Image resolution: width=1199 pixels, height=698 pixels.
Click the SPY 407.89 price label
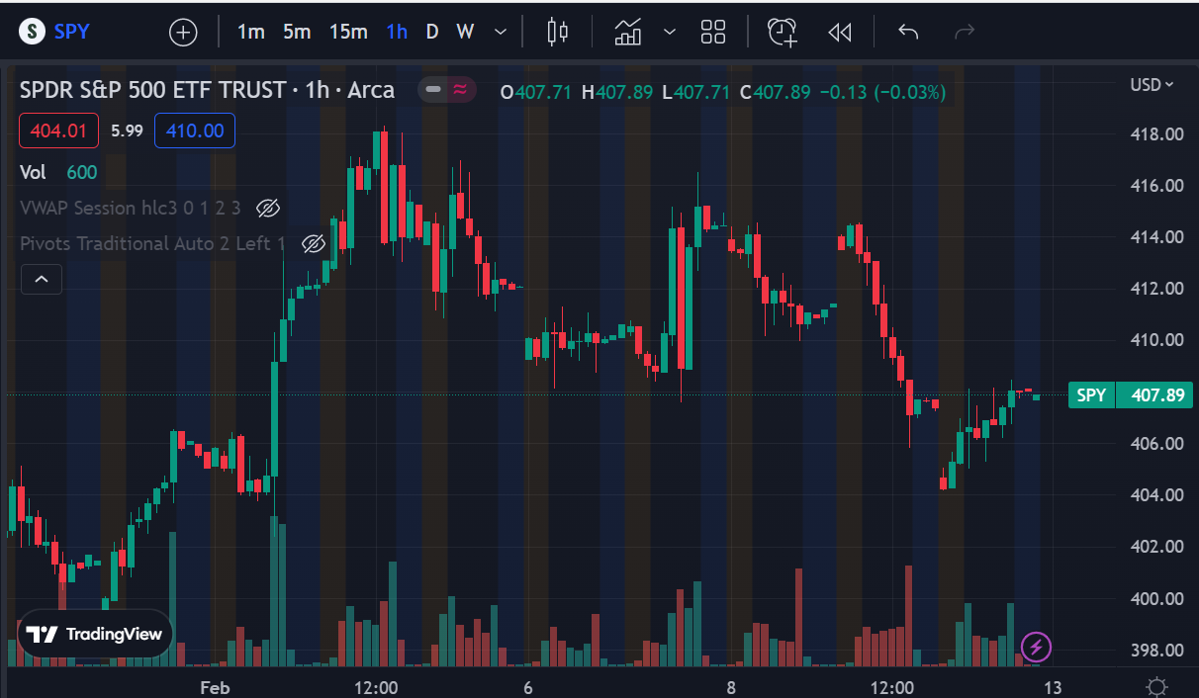[1131, 395]
